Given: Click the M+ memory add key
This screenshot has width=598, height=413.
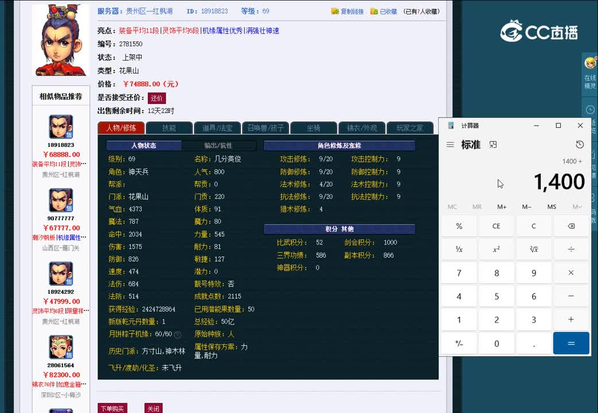Looking at the screenshot, I should pyautogui.click(x=502, y=206).
